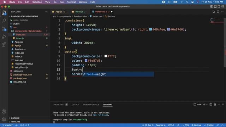The image size is (226, 127).
Task: Open the Accounts menu icon
Action: 4,111
